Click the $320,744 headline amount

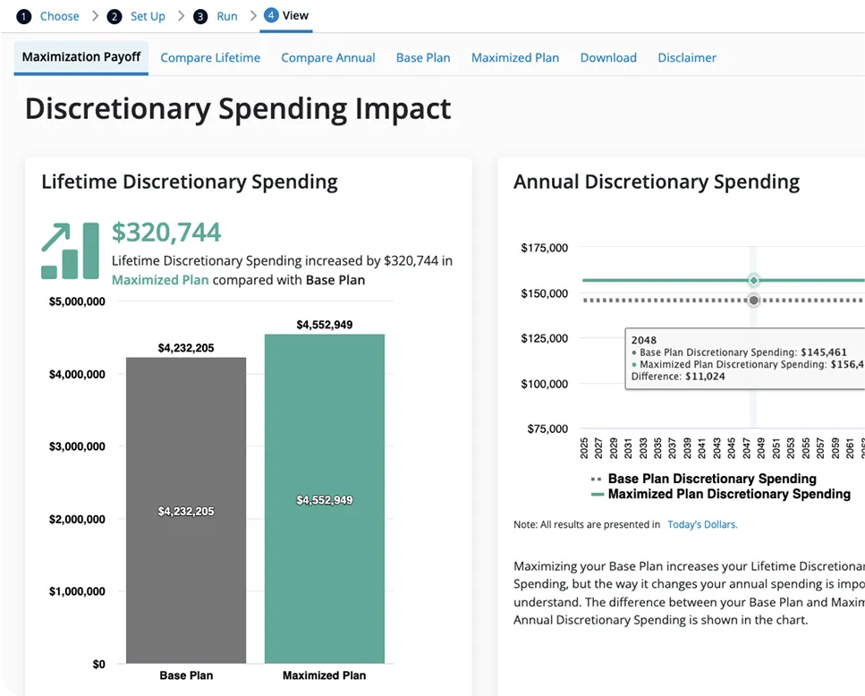(x=166, y=233)
